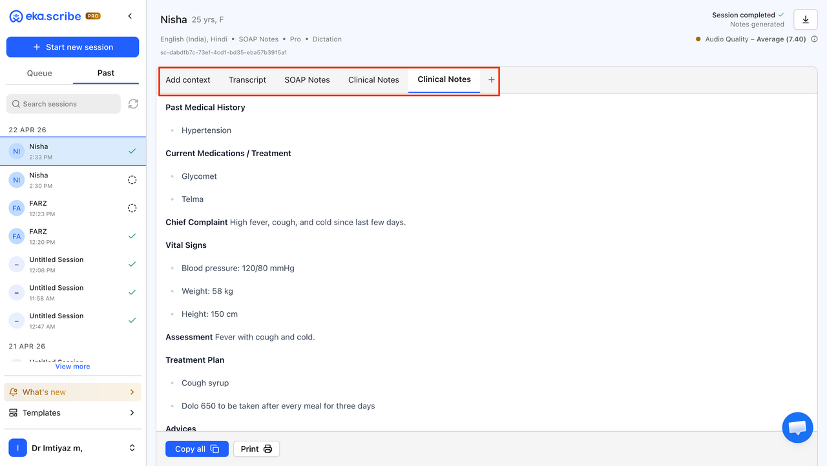Switch to the Transcript tab
The height and width of the screenshot is (466, 827).
pos(247,80)
